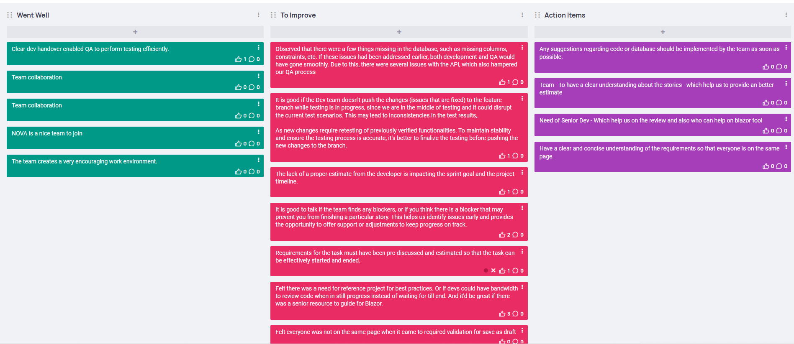Upvote the 'reference project for best practices' card
Screen dimensions: 794x344
pos(502,314)
